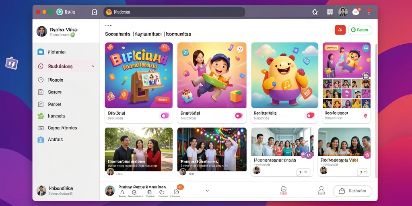Collapse the chevron on highlighted sidebar item
Viewport: 412px width, 206px height.
[93, 66]
